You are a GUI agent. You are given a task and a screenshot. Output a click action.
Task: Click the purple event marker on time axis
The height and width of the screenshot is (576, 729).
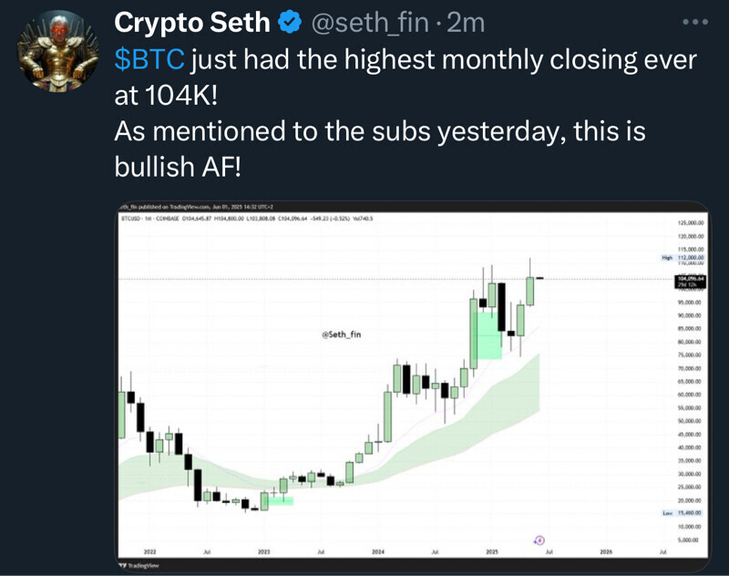[539, 541]
